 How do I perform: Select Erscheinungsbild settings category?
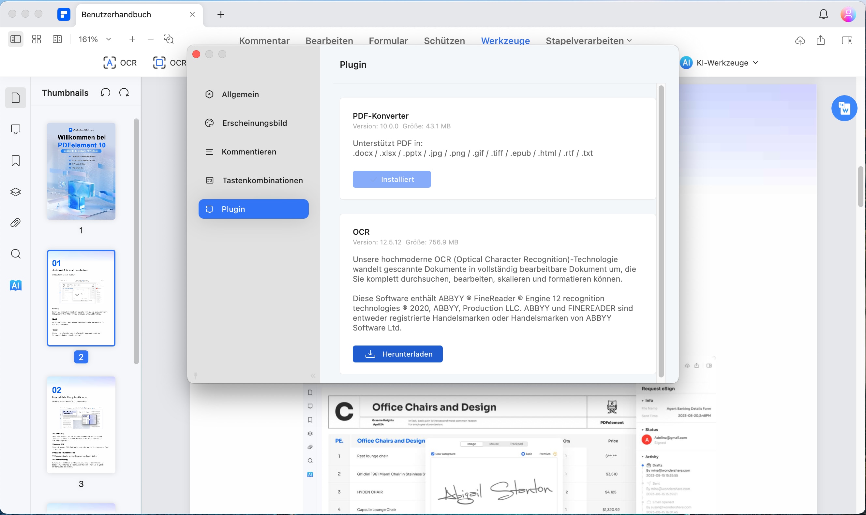point(253,123)
